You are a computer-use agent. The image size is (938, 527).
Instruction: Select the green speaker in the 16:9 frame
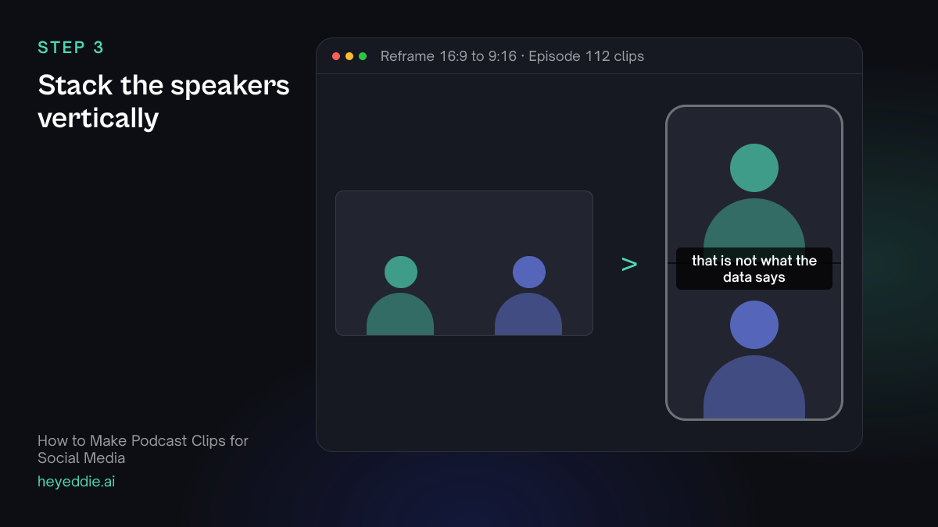point(400,296)
